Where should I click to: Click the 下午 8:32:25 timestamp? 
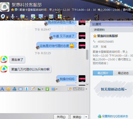43,53
